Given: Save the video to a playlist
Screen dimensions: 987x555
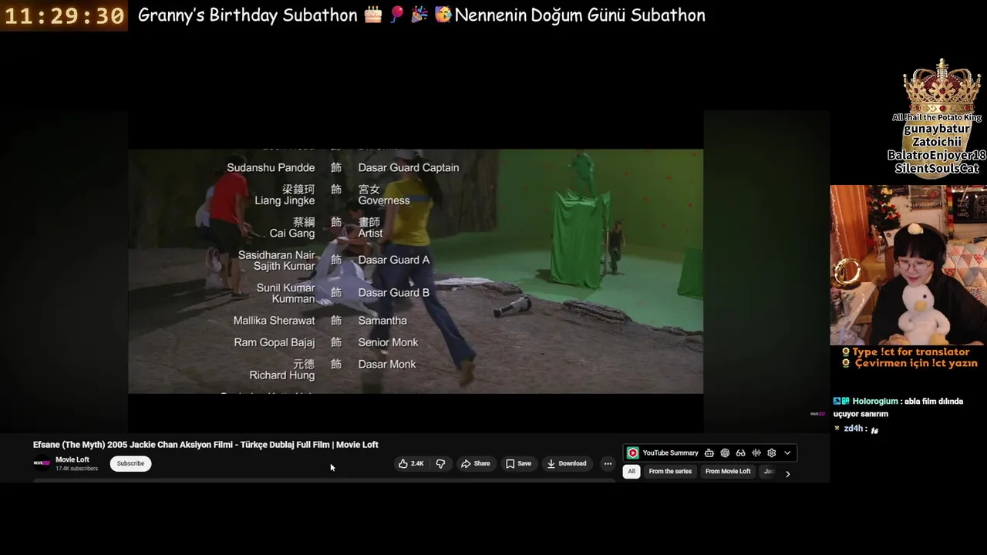Looking at the screenshot, I should pos(518,463).
